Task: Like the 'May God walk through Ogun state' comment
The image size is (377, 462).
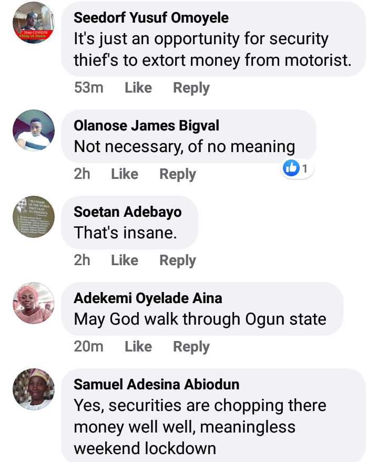Action: tap(138, 347)
